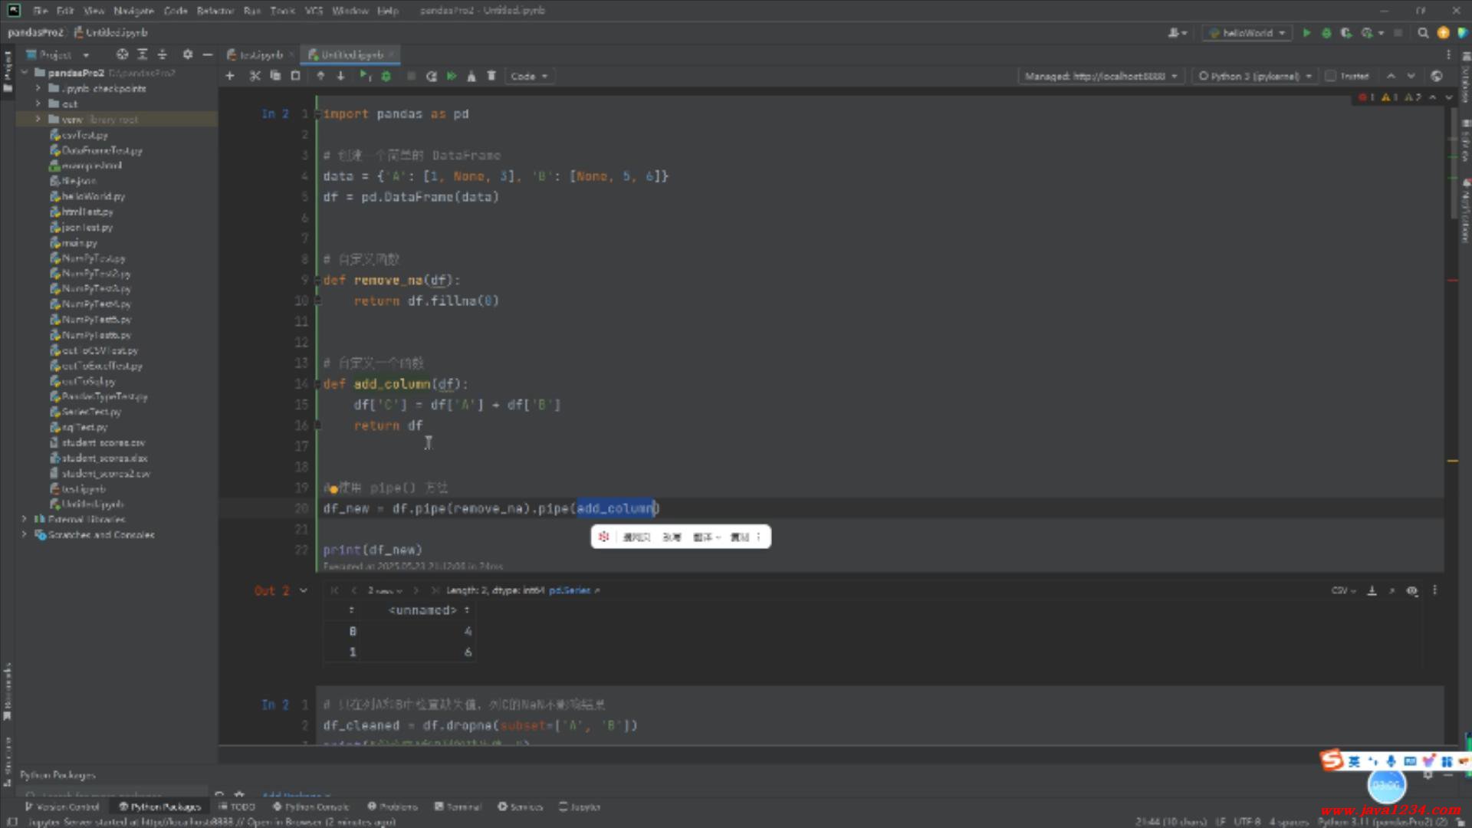
Task: Expand Scratches and Consoles node
Action: tap(24, 534)
